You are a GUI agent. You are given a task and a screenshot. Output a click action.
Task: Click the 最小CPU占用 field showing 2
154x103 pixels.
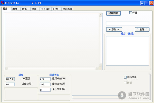click(x=45, y=90)
